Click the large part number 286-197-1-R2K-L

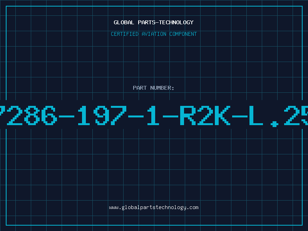(x=154, y=116)
